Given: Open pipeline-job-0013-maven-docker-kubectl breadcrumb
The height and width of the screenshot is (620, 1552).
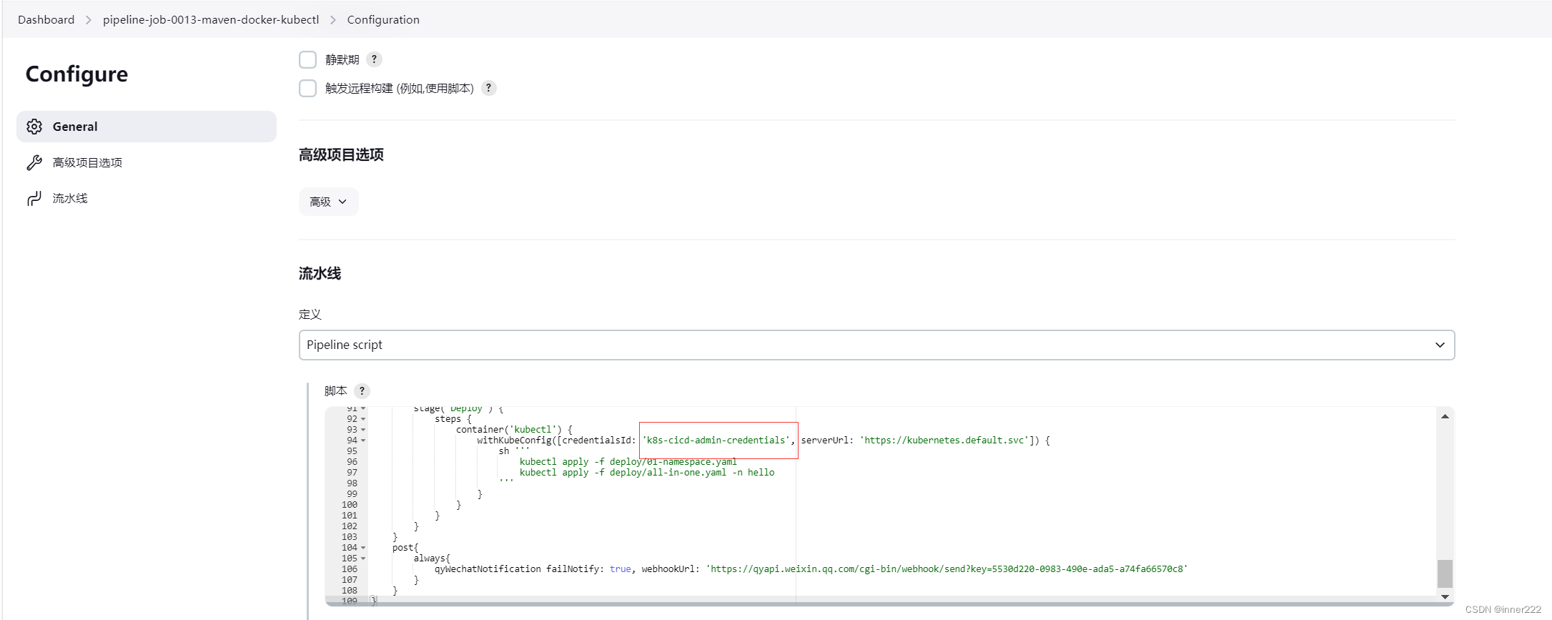Looking at the screenshot, I should click(x=211, y=19).
